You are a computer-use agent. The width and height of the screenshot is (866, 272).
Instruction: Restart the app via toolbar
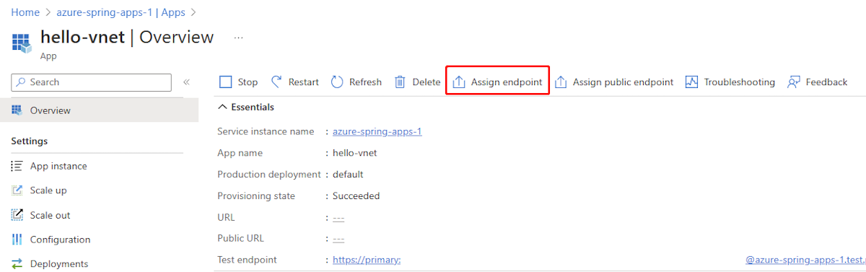(294, 82)
